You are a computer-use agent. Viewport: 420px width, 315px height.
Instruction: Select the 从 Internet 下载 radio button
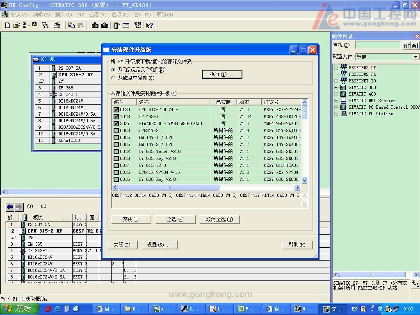click(x=113, y=70)
